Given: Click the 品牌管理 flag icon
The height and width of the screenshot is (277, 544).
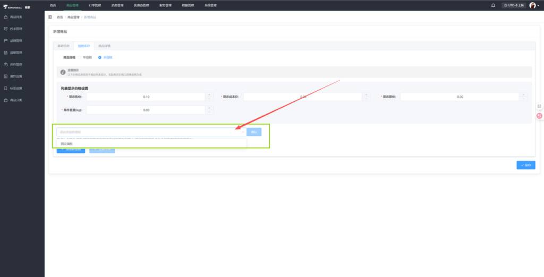Looking at the screenshot, I should 6,41.
